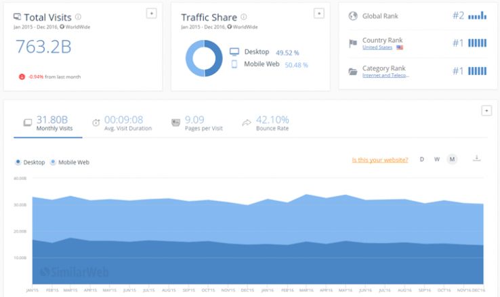Expand the Total Visits card plus button
The image size is (500, 297).
[152, 14]
